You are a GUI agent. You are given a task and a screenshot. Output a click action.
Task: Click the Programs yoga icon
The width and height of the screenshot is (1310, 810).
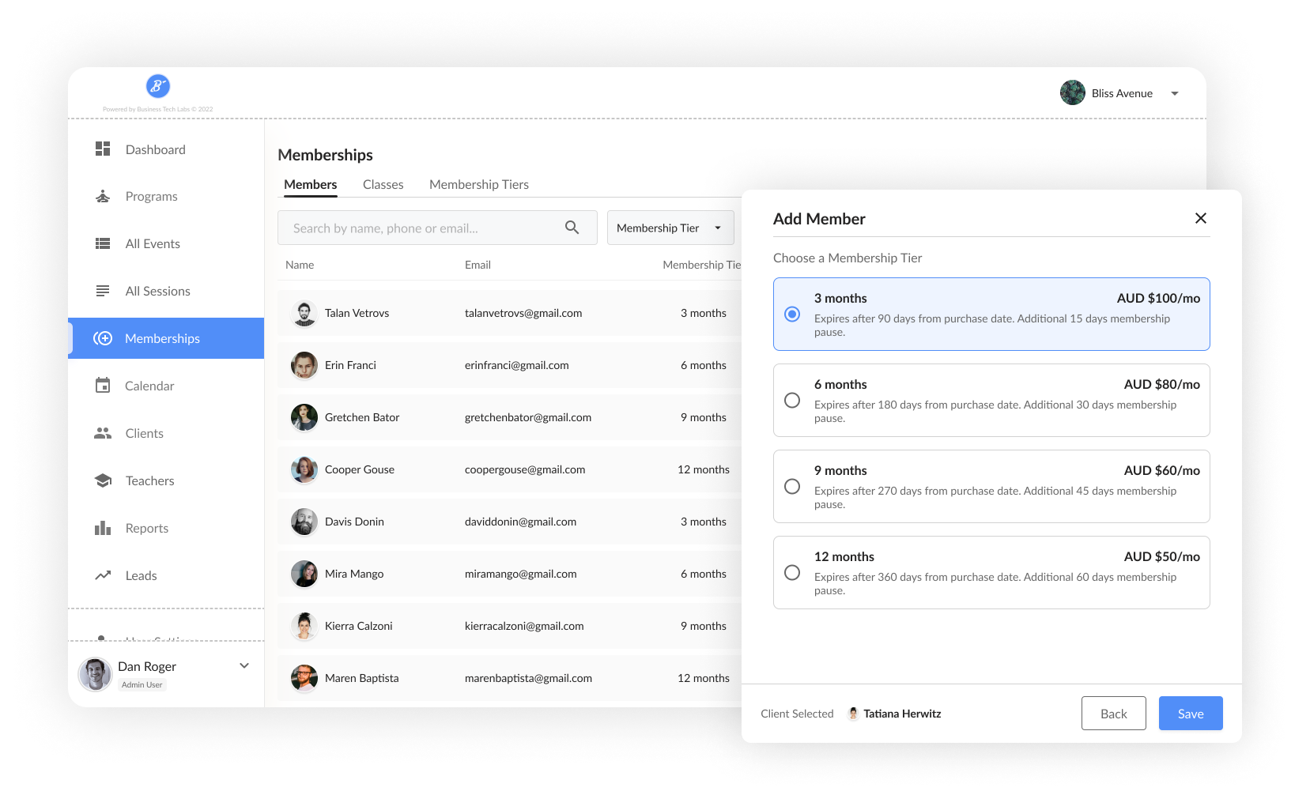103,197
